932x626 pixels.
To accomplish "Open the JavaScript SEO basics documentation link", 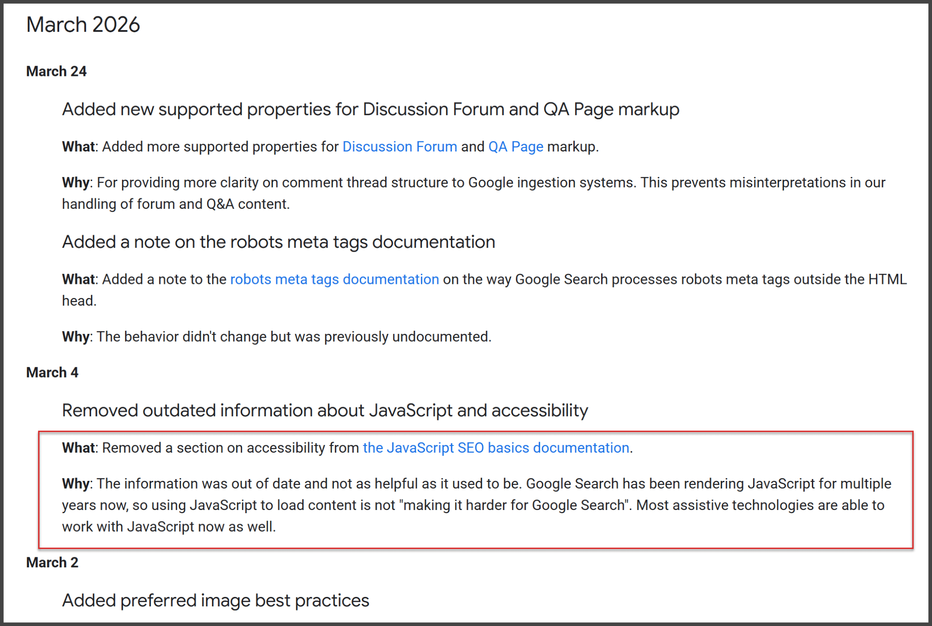I will pos(496,448).
